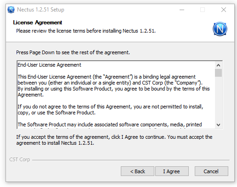
Task: Close the Nectus Setup dialog with X
Action: point(224,10)
